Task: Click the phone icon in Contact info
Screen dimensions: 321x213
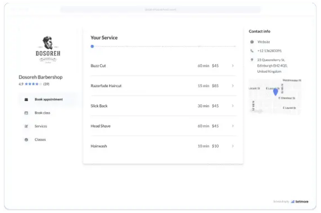Action: tap(252, 51)
